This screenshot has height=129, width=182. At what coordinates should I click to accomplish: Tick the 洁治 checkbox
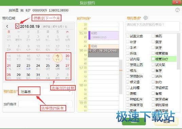tap(153, 76)
